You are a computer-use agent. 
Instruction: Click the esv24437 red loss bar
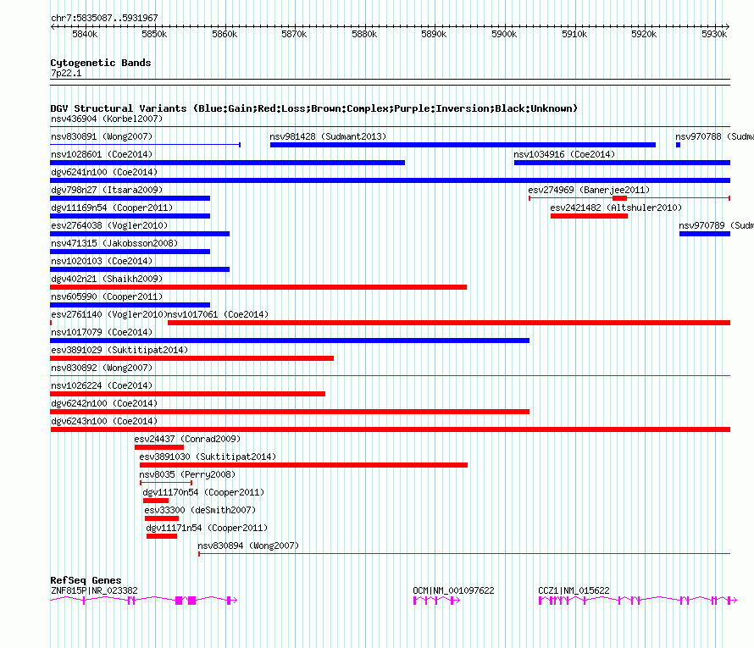(x=159, y=447)
